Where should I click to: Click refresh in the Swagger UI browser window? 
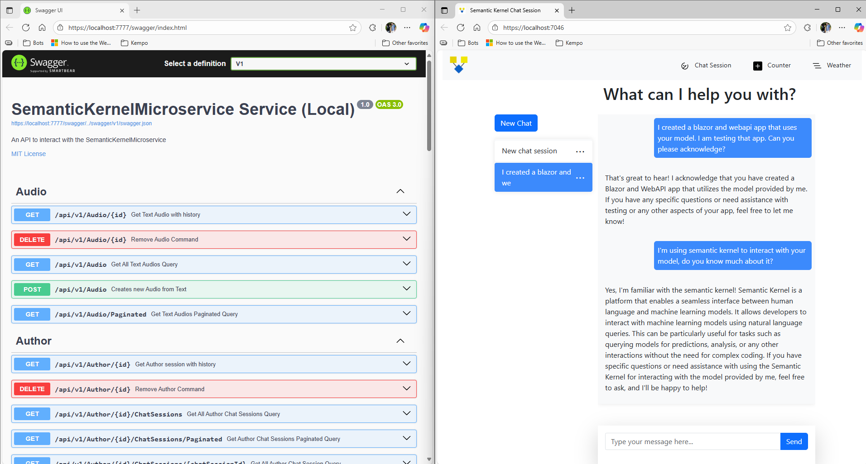(x=26, y=28)
